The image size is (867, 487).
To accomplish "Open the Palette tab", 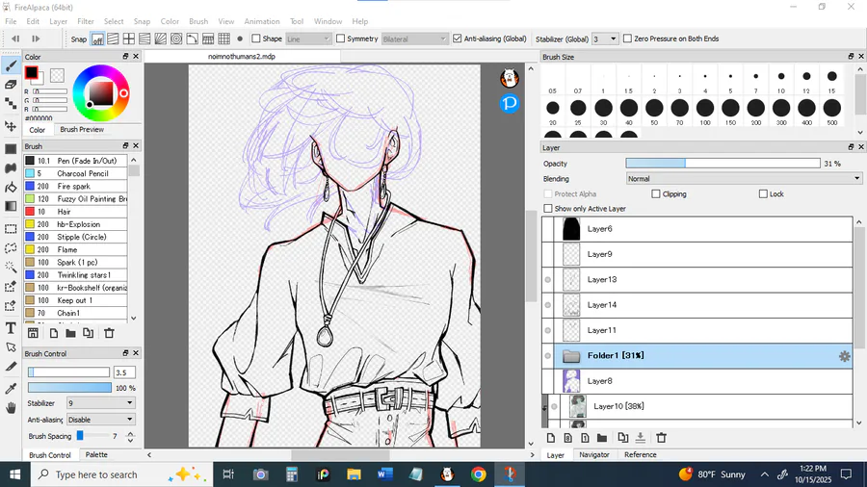I will point(96,455).
